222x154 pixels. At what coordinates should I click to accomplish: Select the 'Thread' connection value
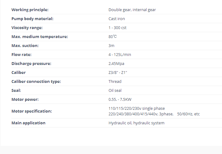pos(115,82)
